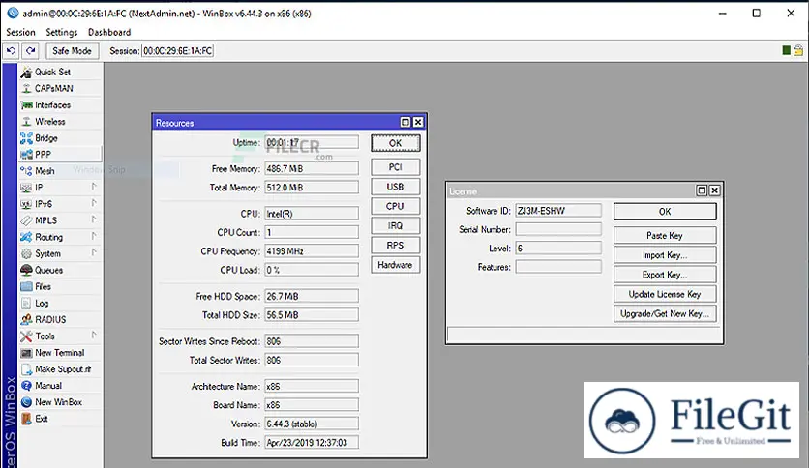This screenshot has height=468, width=809.
Task: Close the Resources window
Action: [x=418, y=122]
